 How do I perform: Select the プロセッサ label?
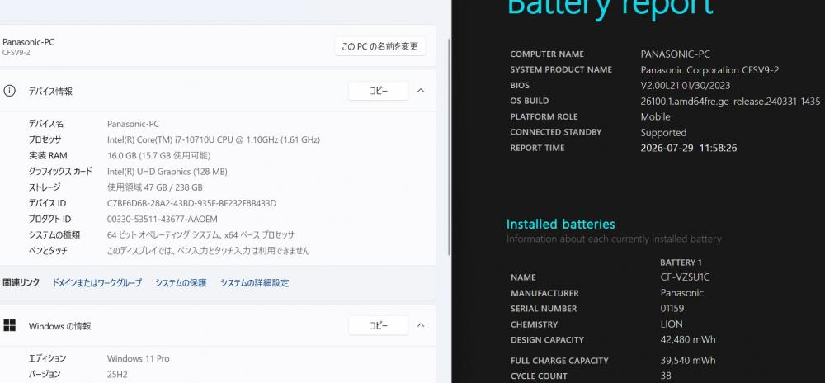coord(45,140)
